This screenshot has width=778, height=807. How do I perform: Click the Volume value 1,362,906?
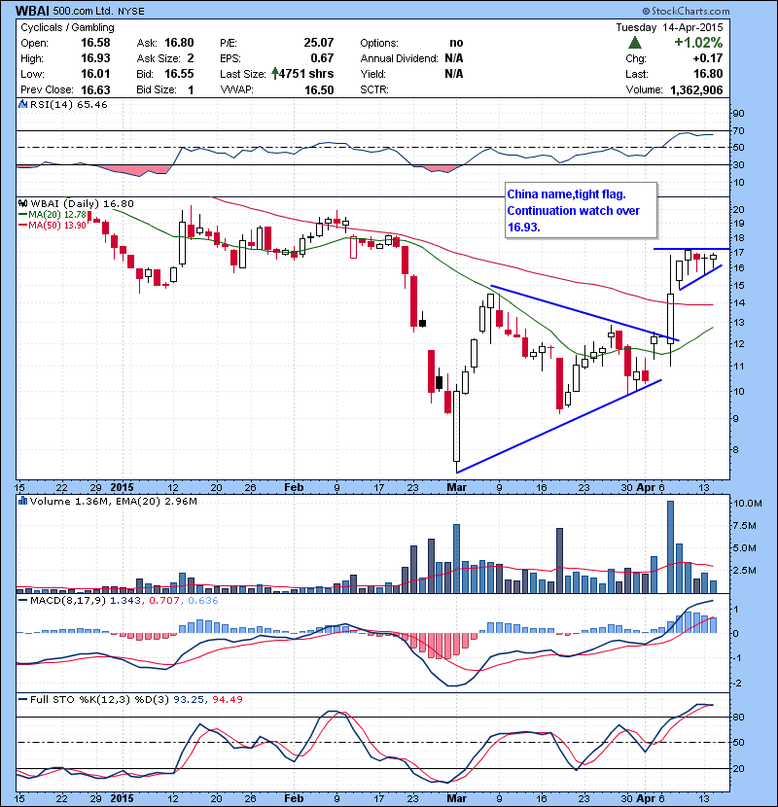pyautogui.click(x=696, y=90)
